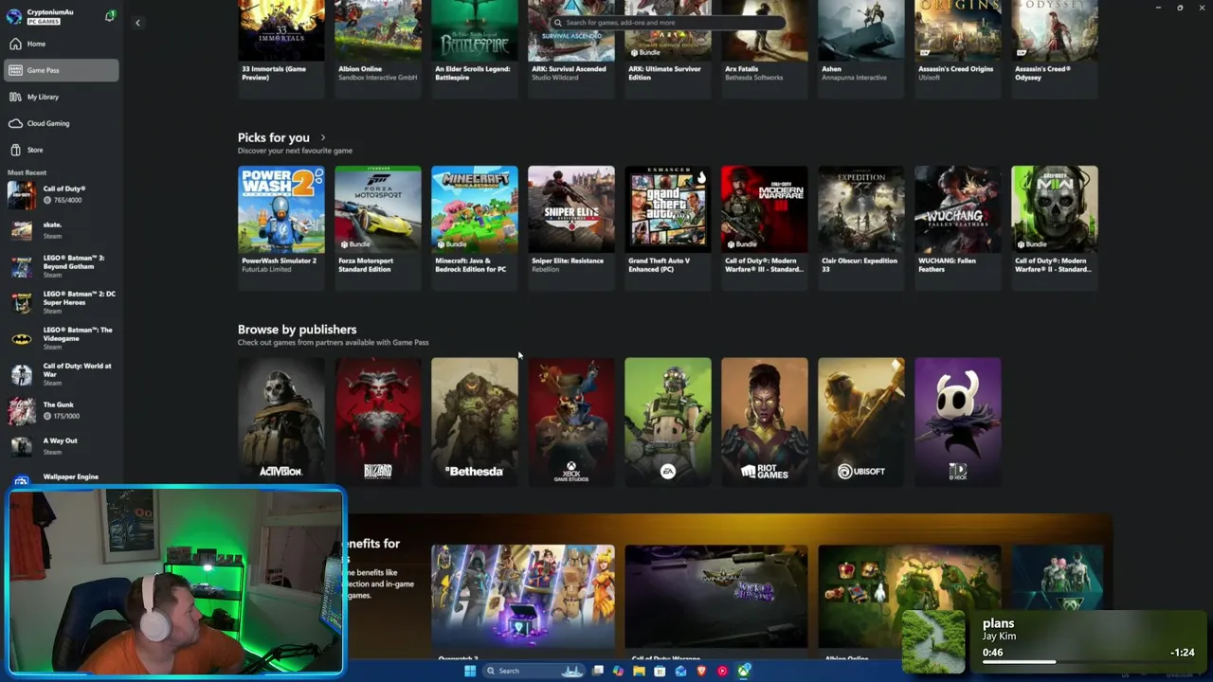
Task: Open the Brave browser taskbar icon
Action: click(701, 671)
